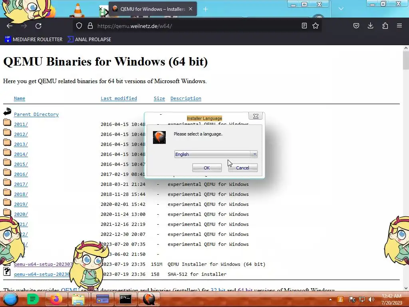The height and width of the screenshot is (307, 409).
Task: Open File Explorer from taskbar
Action: pos(79,299)
